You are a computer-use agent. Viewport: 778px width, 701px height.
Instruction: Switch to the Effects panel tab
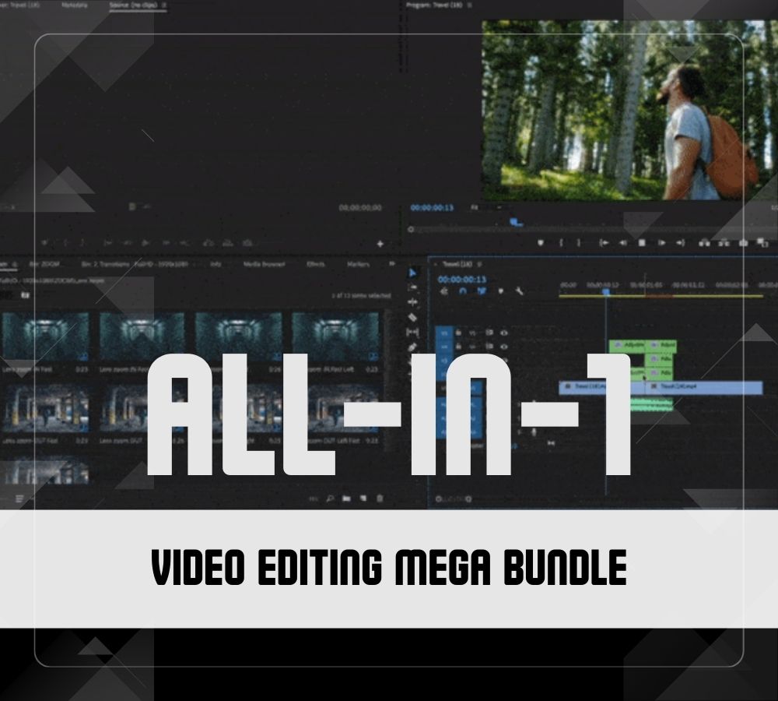coord(316,264)
